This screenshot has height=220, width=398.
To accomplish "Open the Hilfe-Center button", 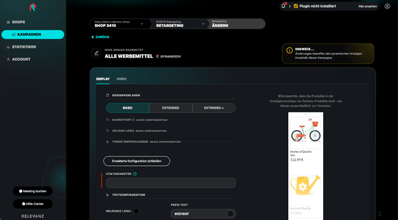I will pyautogui.click(x=33, y=204).
